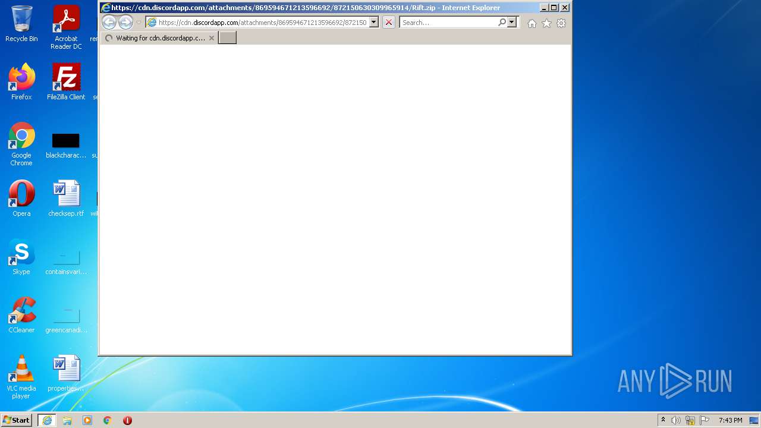Select the blackcharac... desktop file

point(66,146)
